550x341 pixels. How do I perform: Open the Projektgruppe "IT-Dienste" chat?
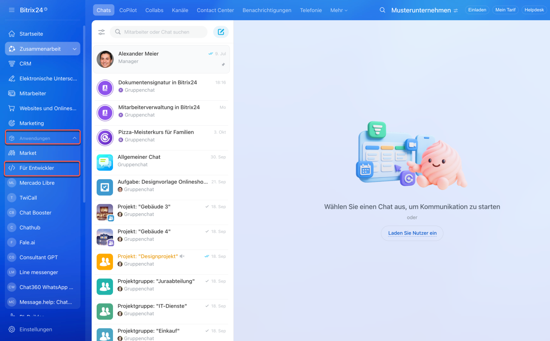click(162, 312)
